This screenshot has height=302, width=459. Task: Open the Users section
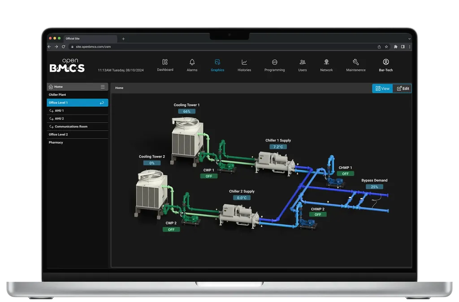point(303,65)
